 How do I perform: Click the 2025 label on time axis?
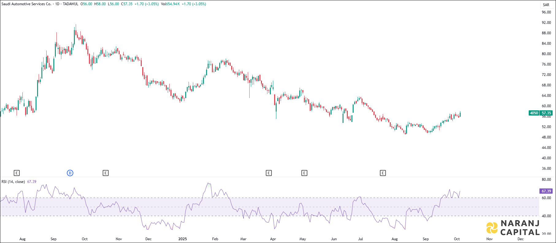point(182,239)
